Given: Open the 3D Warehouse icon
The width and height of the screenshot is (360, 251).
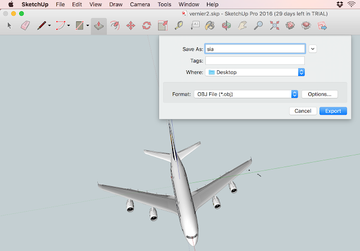Looking at the screenshot, I should (290, 25).
